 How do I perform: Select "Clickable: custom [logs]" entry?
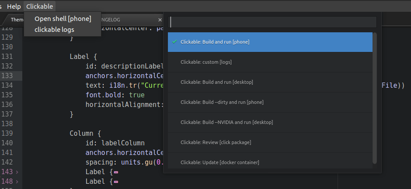(270, 62)
